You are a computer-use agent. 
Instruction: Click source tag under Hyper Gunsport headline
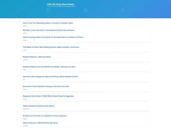(26, 109)
